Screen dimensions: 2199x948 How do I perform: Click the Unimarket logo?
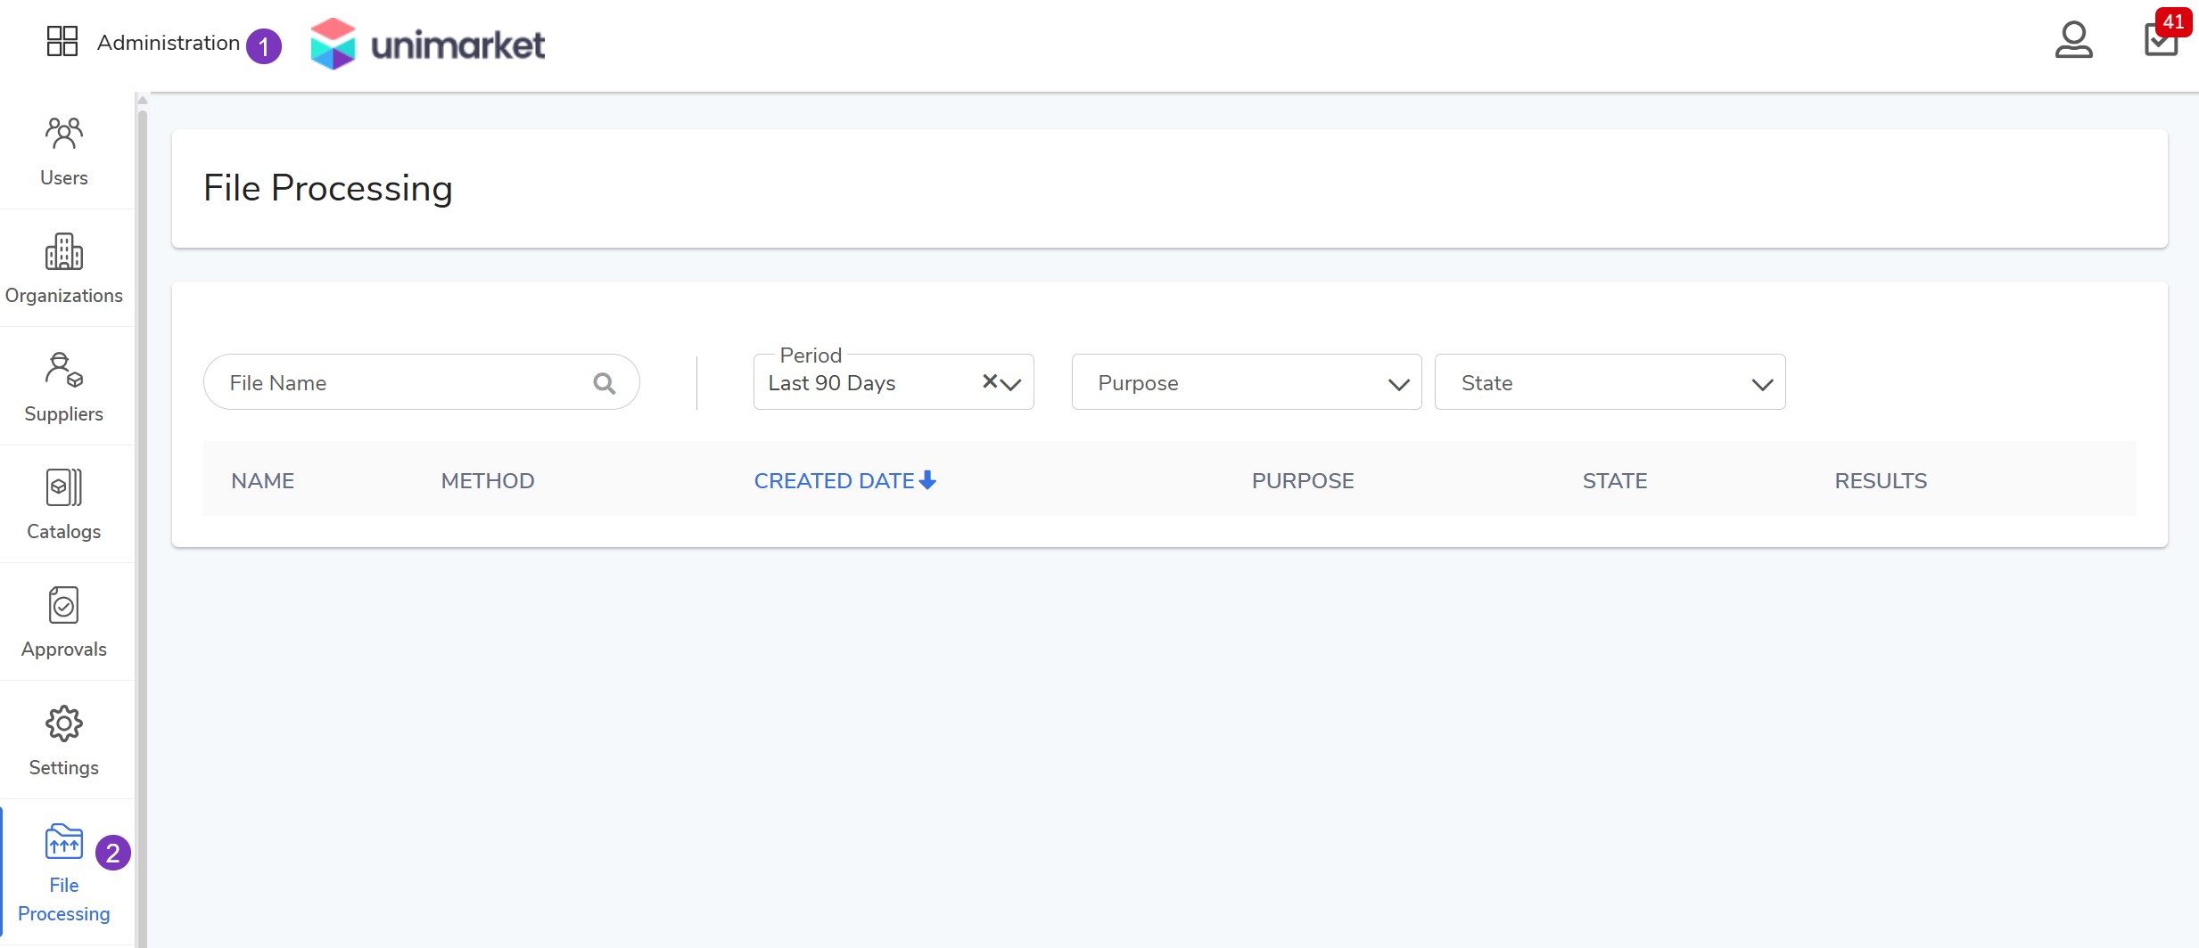(428, 44)
